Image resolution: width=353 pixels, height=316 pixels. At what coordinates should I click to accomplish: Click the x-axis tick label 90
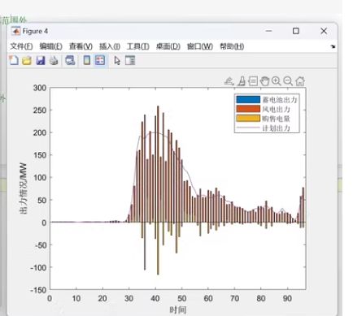coord(287,298)
